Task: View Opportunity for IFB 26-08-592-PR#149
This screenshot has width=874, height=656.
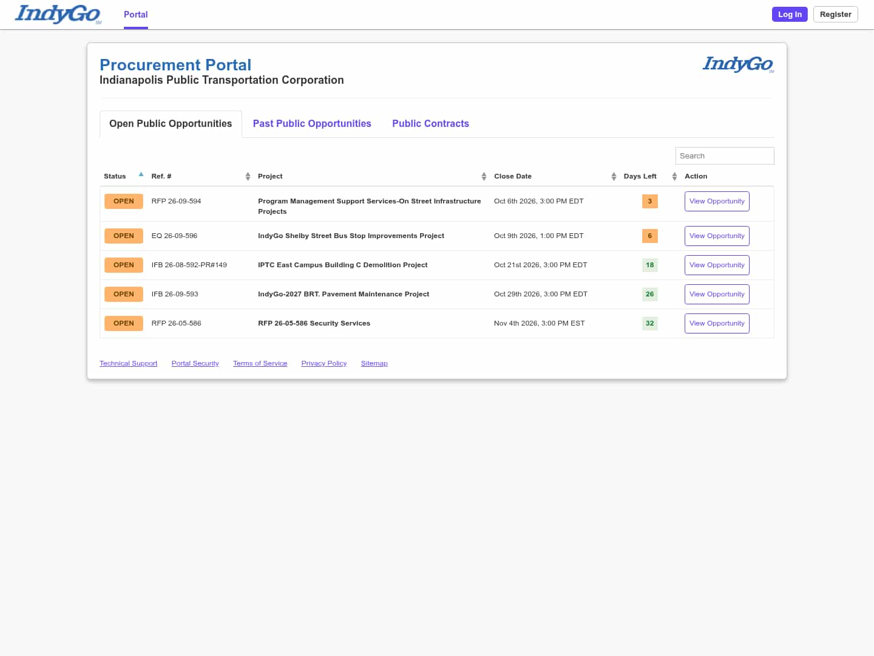Action: [x=717, y=265]
